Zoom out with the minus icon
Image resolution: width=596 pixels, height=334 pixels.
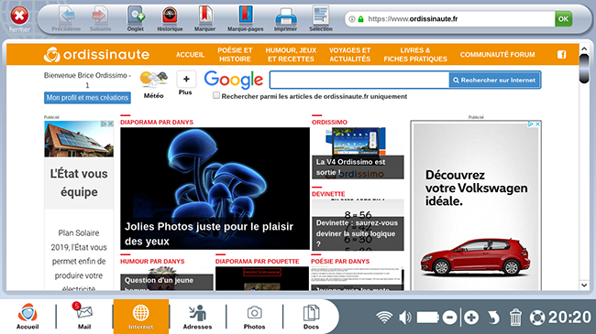[x=449, y=318]
